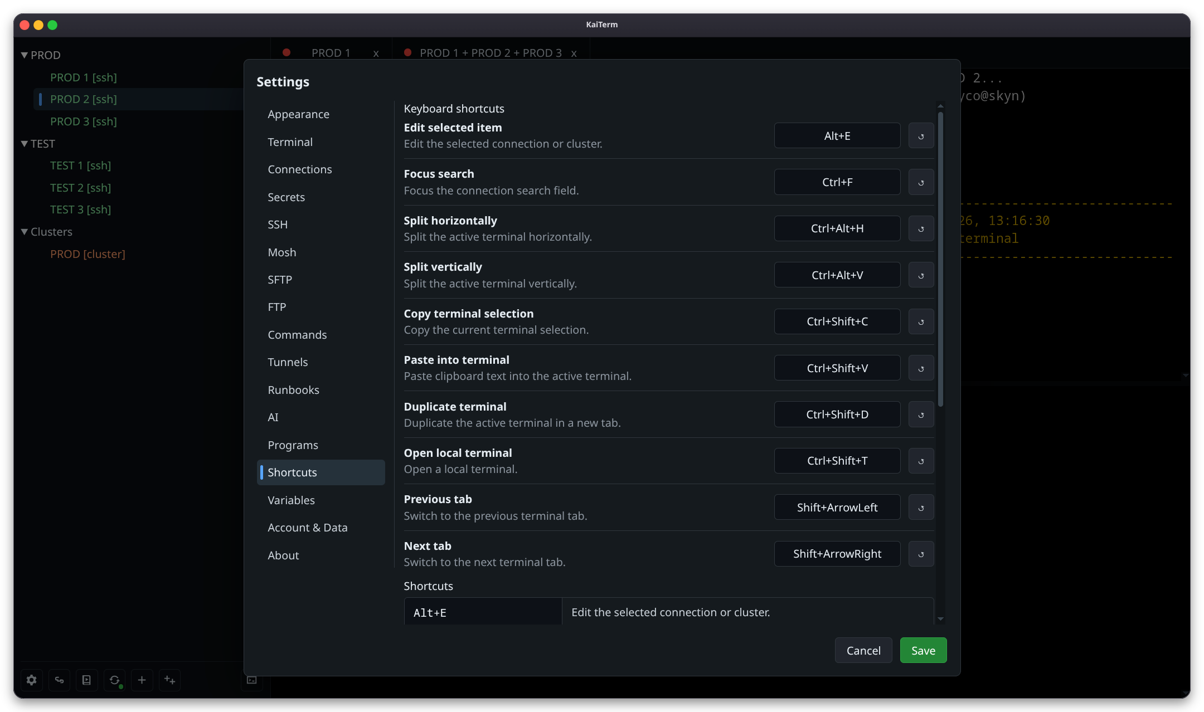Click the settings panel vertical scrollbar thumb

click(940, 259)
